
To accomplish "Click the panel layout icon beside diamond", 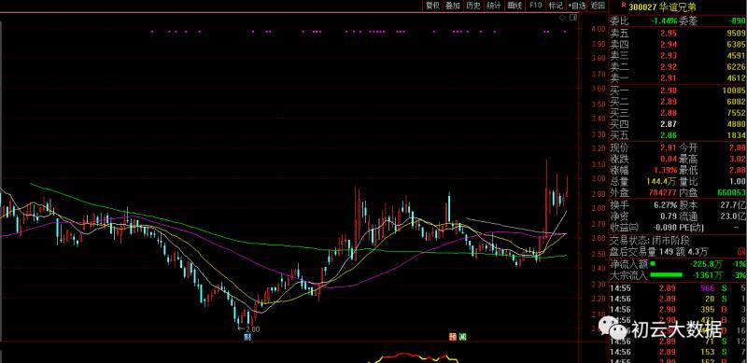I will point(572,18).
